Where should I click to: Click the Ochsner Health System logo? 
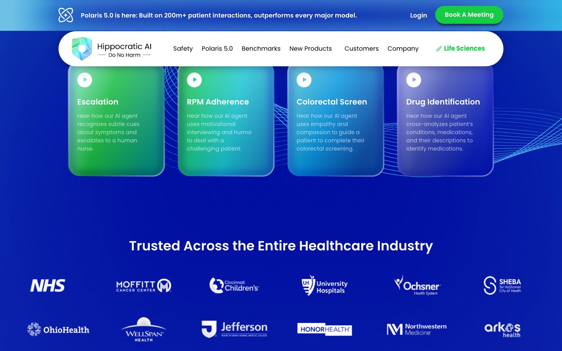coord(417,285)
